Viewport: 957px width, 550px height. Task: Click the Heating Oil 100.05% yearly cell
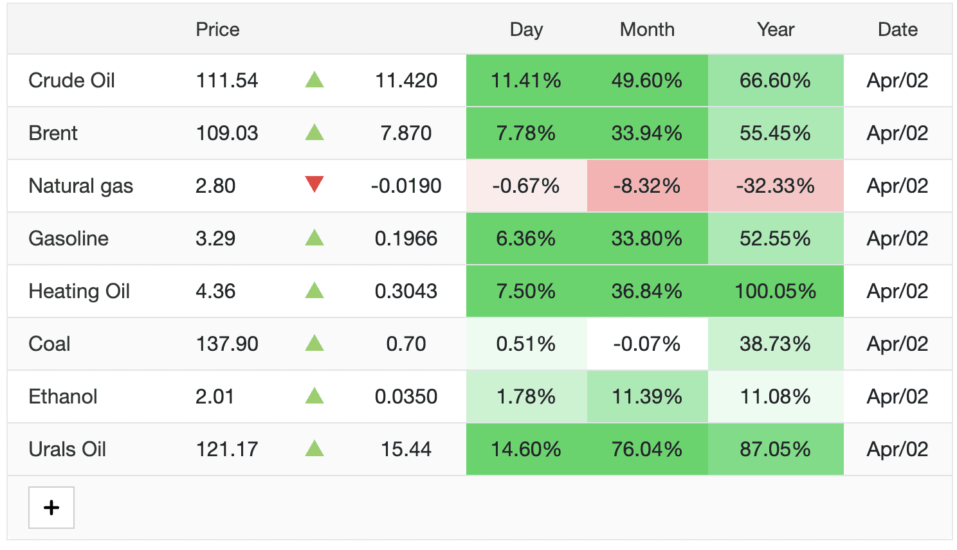[x=776, y=291]
